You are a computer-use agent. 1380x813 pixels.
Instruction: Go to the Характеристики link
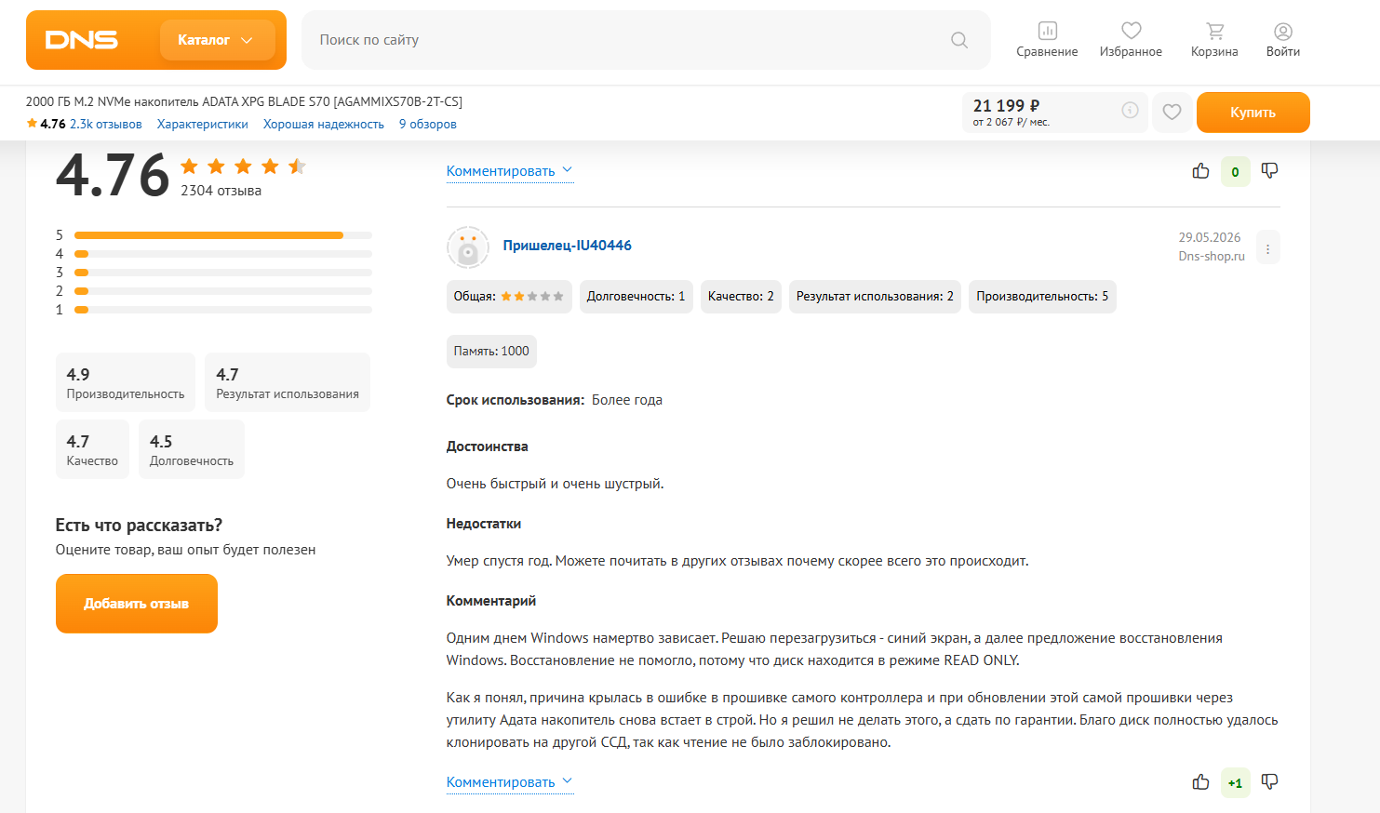(x=202, y=124)
